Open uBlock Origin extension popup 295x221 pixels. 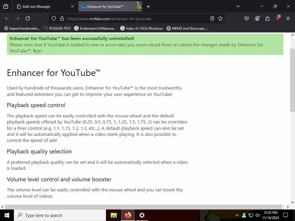(278, 18)
